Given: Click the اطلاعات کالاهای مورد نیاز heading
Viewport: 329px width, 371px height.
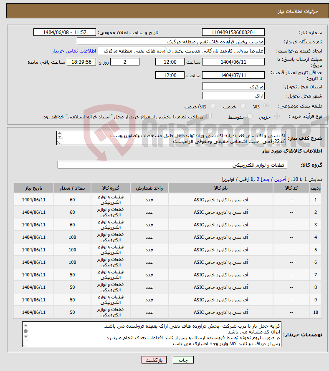Looking at the screenshot, I should tap(292, 151).
